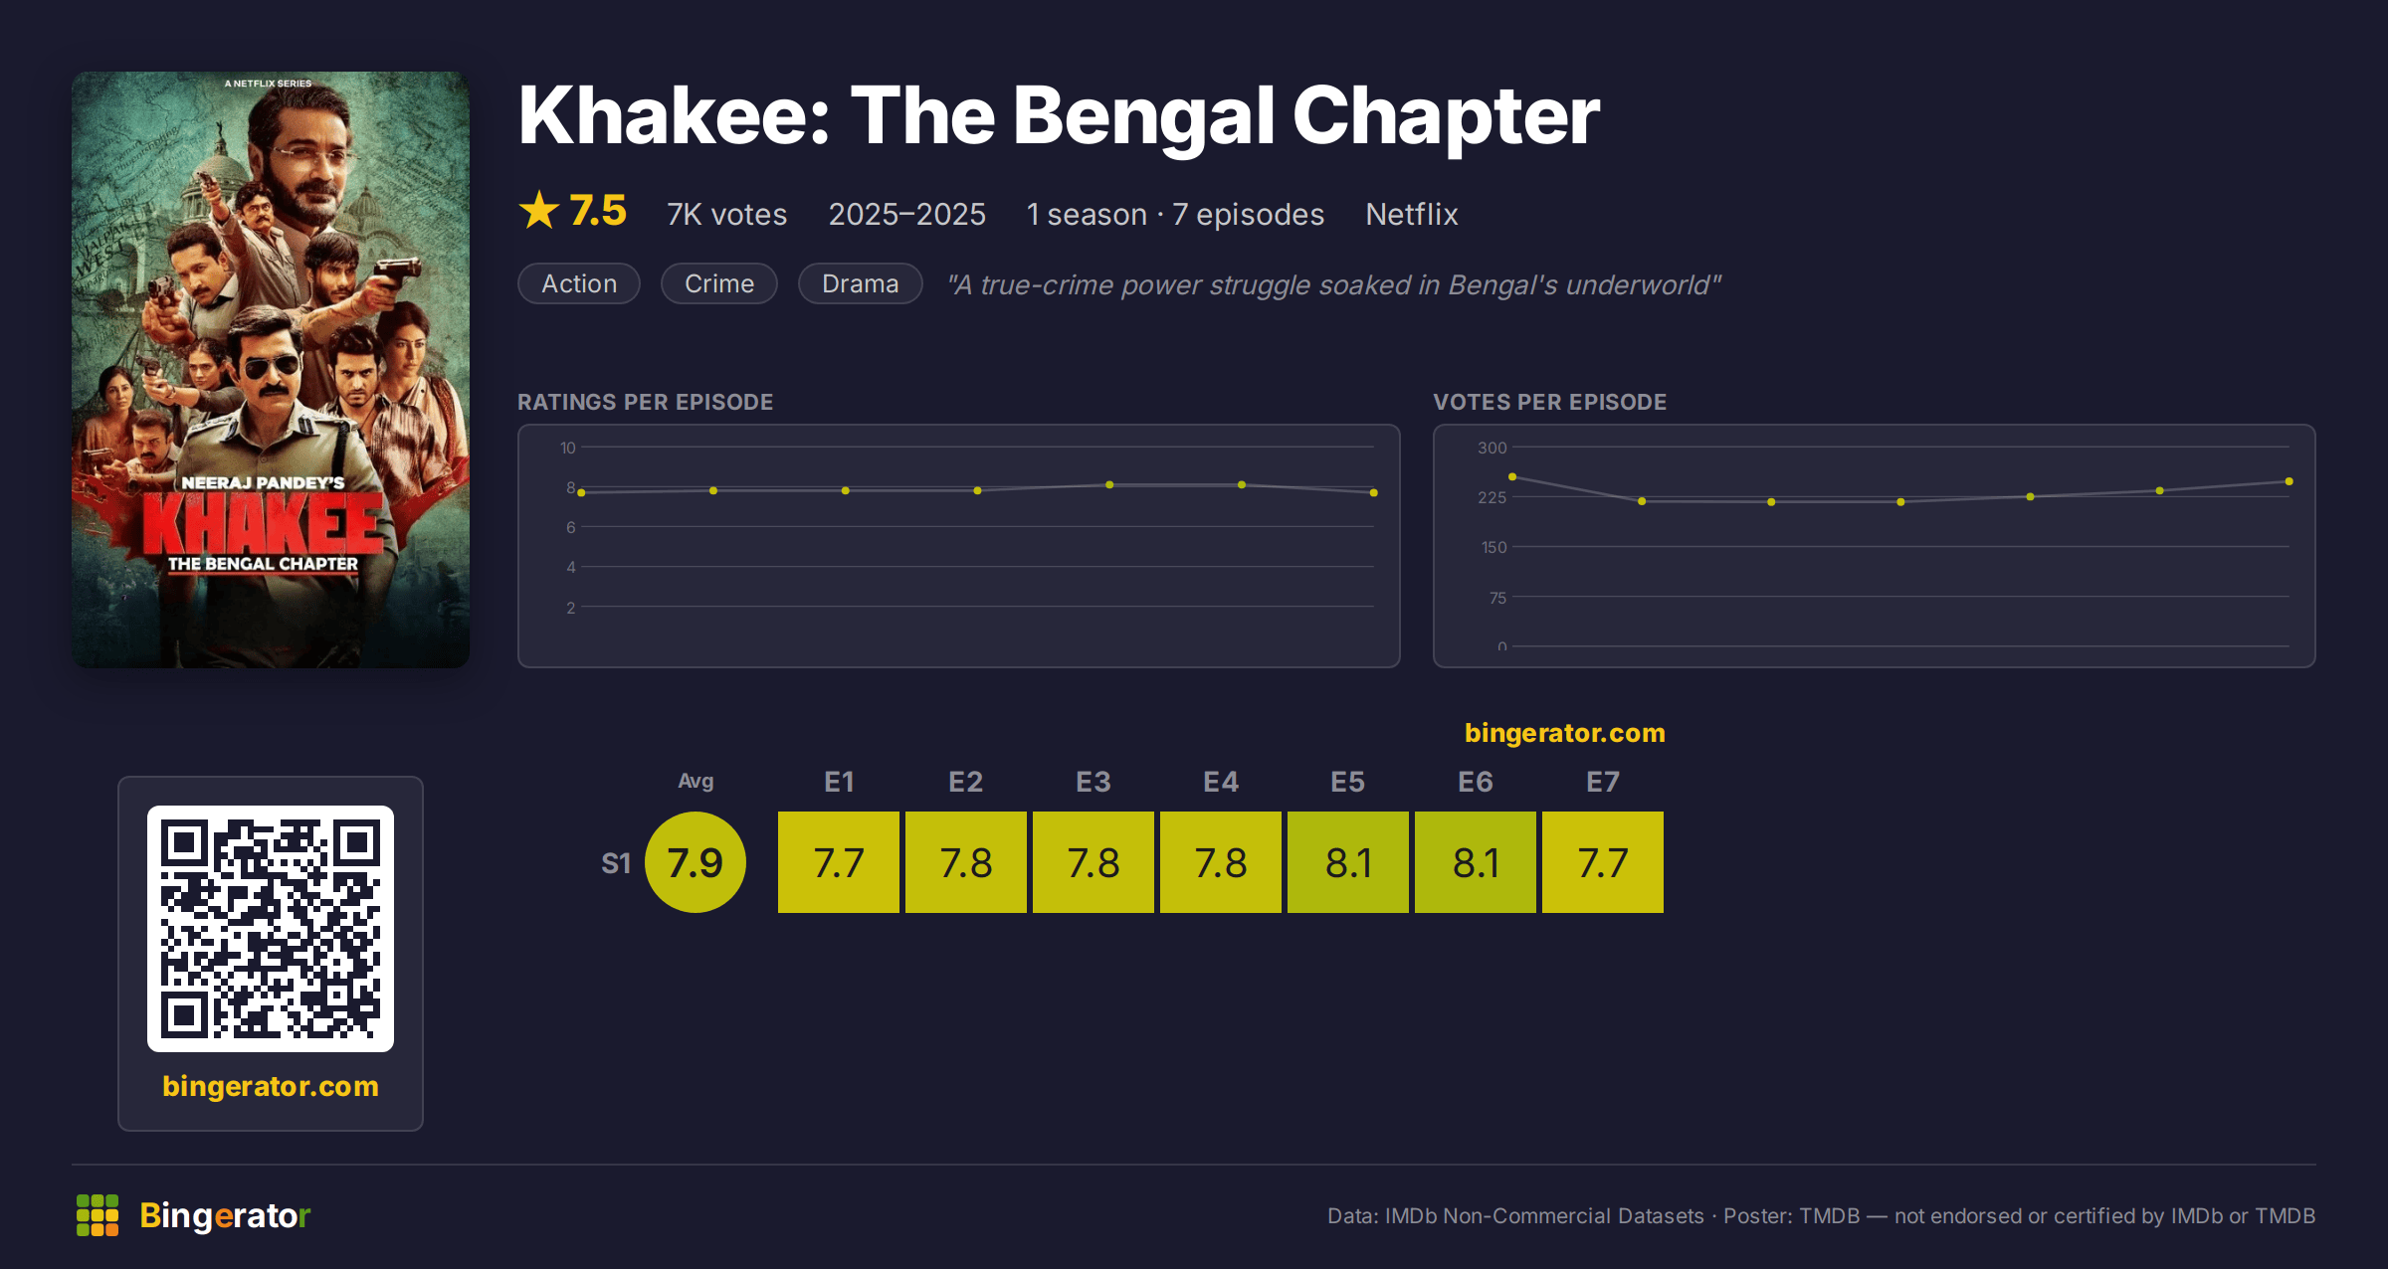Click first data point in votes chart

pos(1512,477)
